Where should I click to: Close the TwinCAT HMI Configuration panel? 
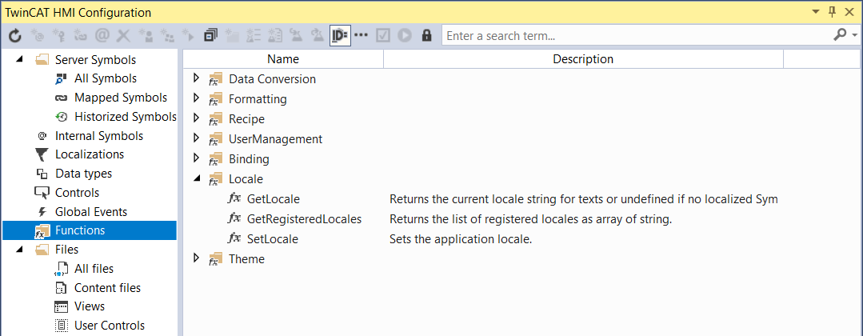[x=850, y=12]
